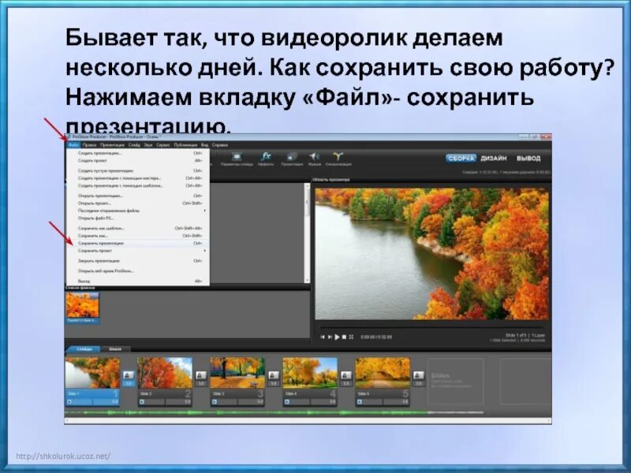Click the Синхронизация toolbar icon
Viewport: 631px width, 473px height.
338,159
